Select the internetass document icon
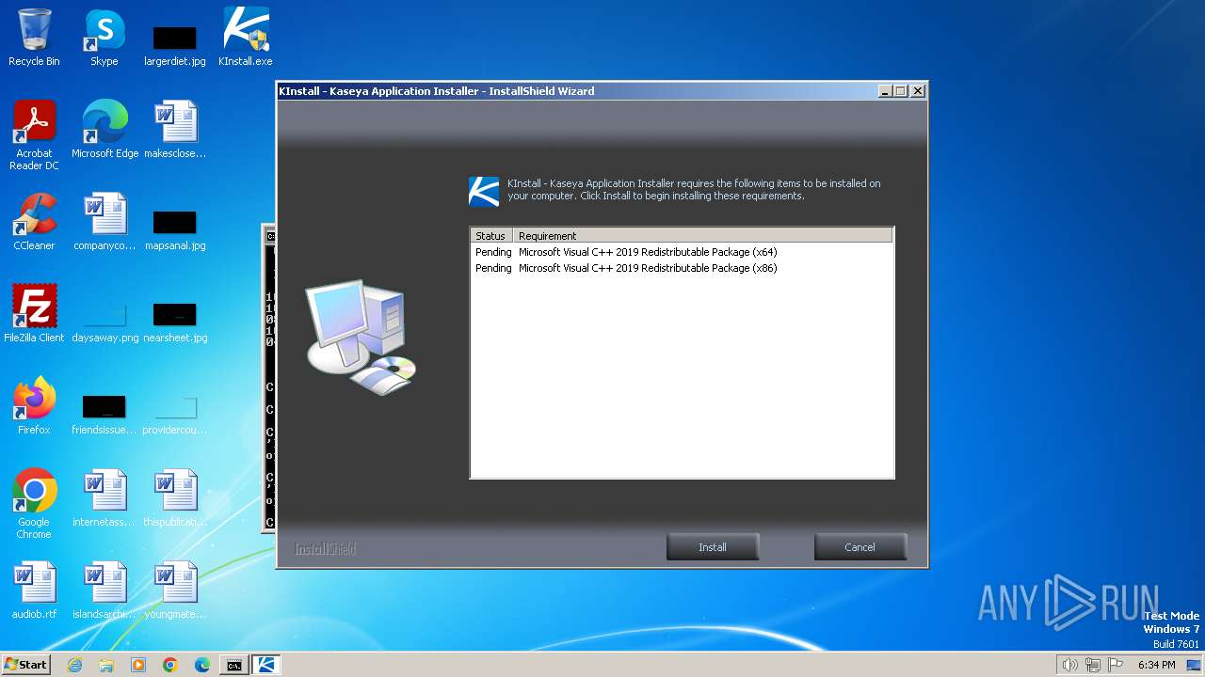The image size is (1205, 677). point(104,498)
